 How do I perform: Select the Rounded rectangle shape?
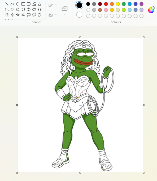pyautogui.click(x=29, y=4)
